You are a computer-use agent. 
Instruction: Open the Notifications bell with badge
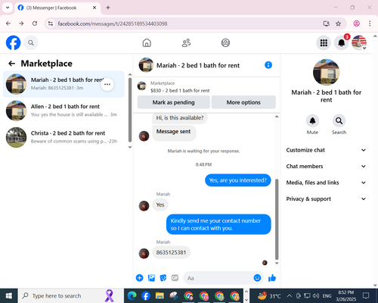pos(341,43)
